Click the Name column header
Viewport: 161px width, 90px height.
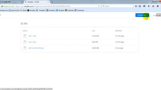[25, 31]
